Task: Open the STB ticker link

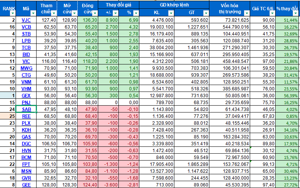Action: point(26,34)
